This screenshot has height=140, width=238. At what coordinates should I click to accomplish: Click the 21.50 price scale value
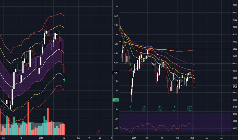tap(115, 35)
